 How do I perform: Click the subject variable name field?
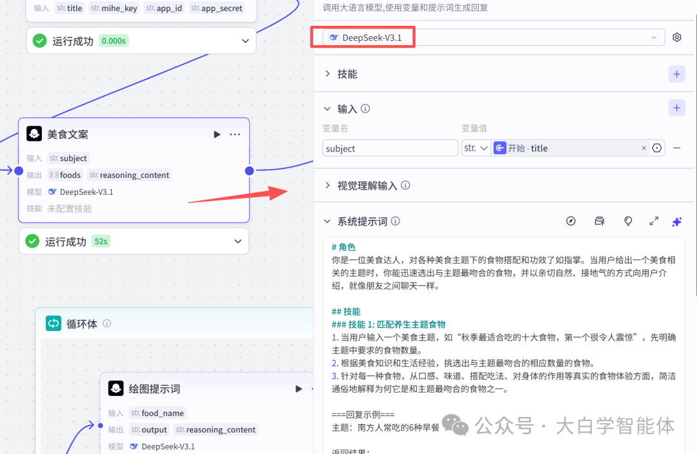390,148
